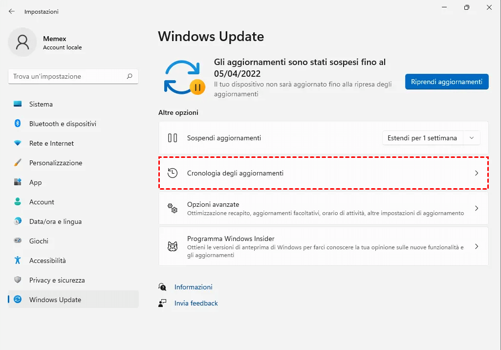The height and width of the screenshot is (350, 501).
Task: Click the Bluetooth e dispositivi icon
Action: click(x=18, y=124)
